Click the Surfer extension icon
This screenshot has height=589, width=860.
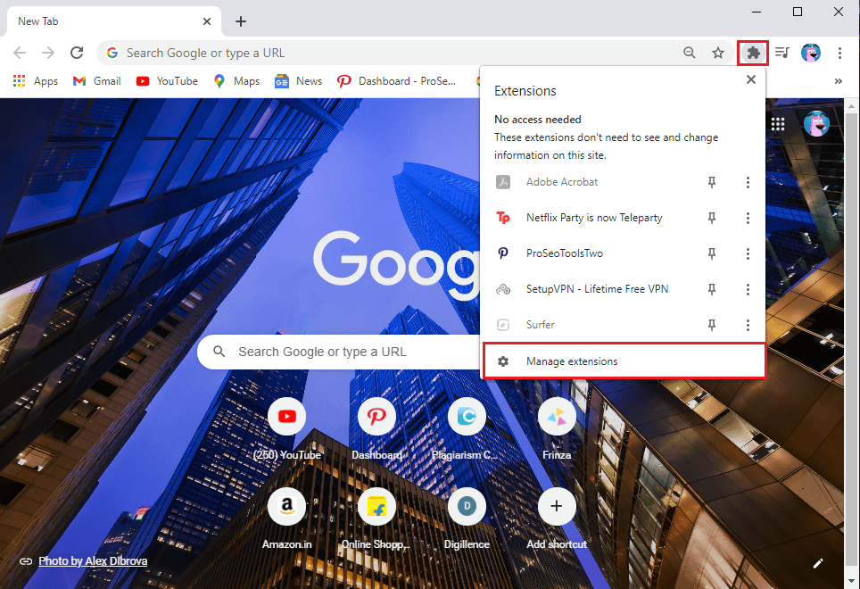tap(503, 325)
